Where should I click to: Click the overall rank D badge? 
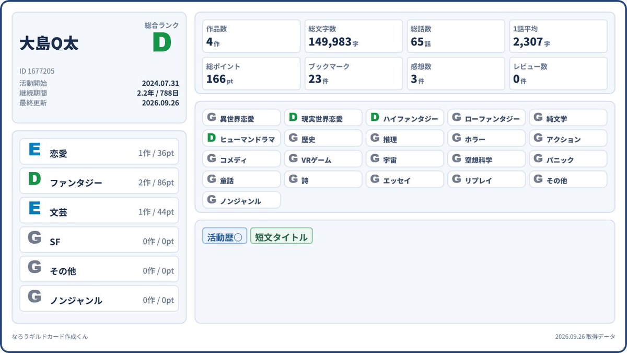click(x=162, y=42)
